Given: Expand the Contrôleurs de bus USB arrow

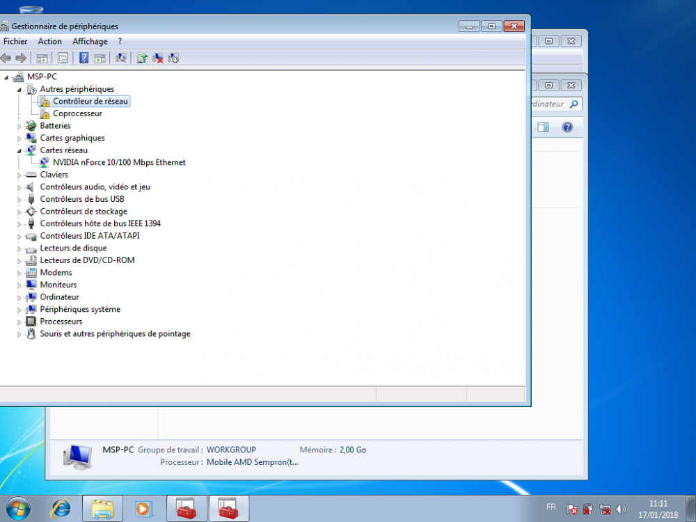Looking at the screenshot, I should [x=19, y=200].
